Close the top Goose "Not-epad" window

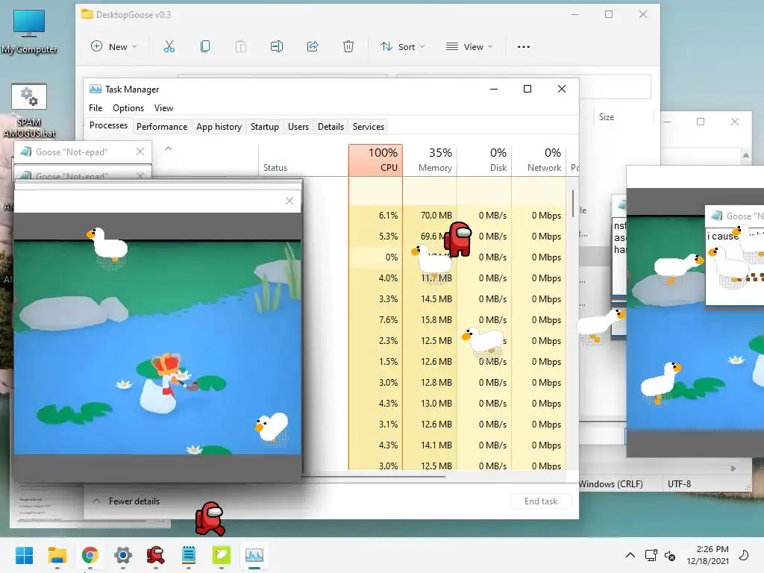pyautogui.click(x=140, y=151)
